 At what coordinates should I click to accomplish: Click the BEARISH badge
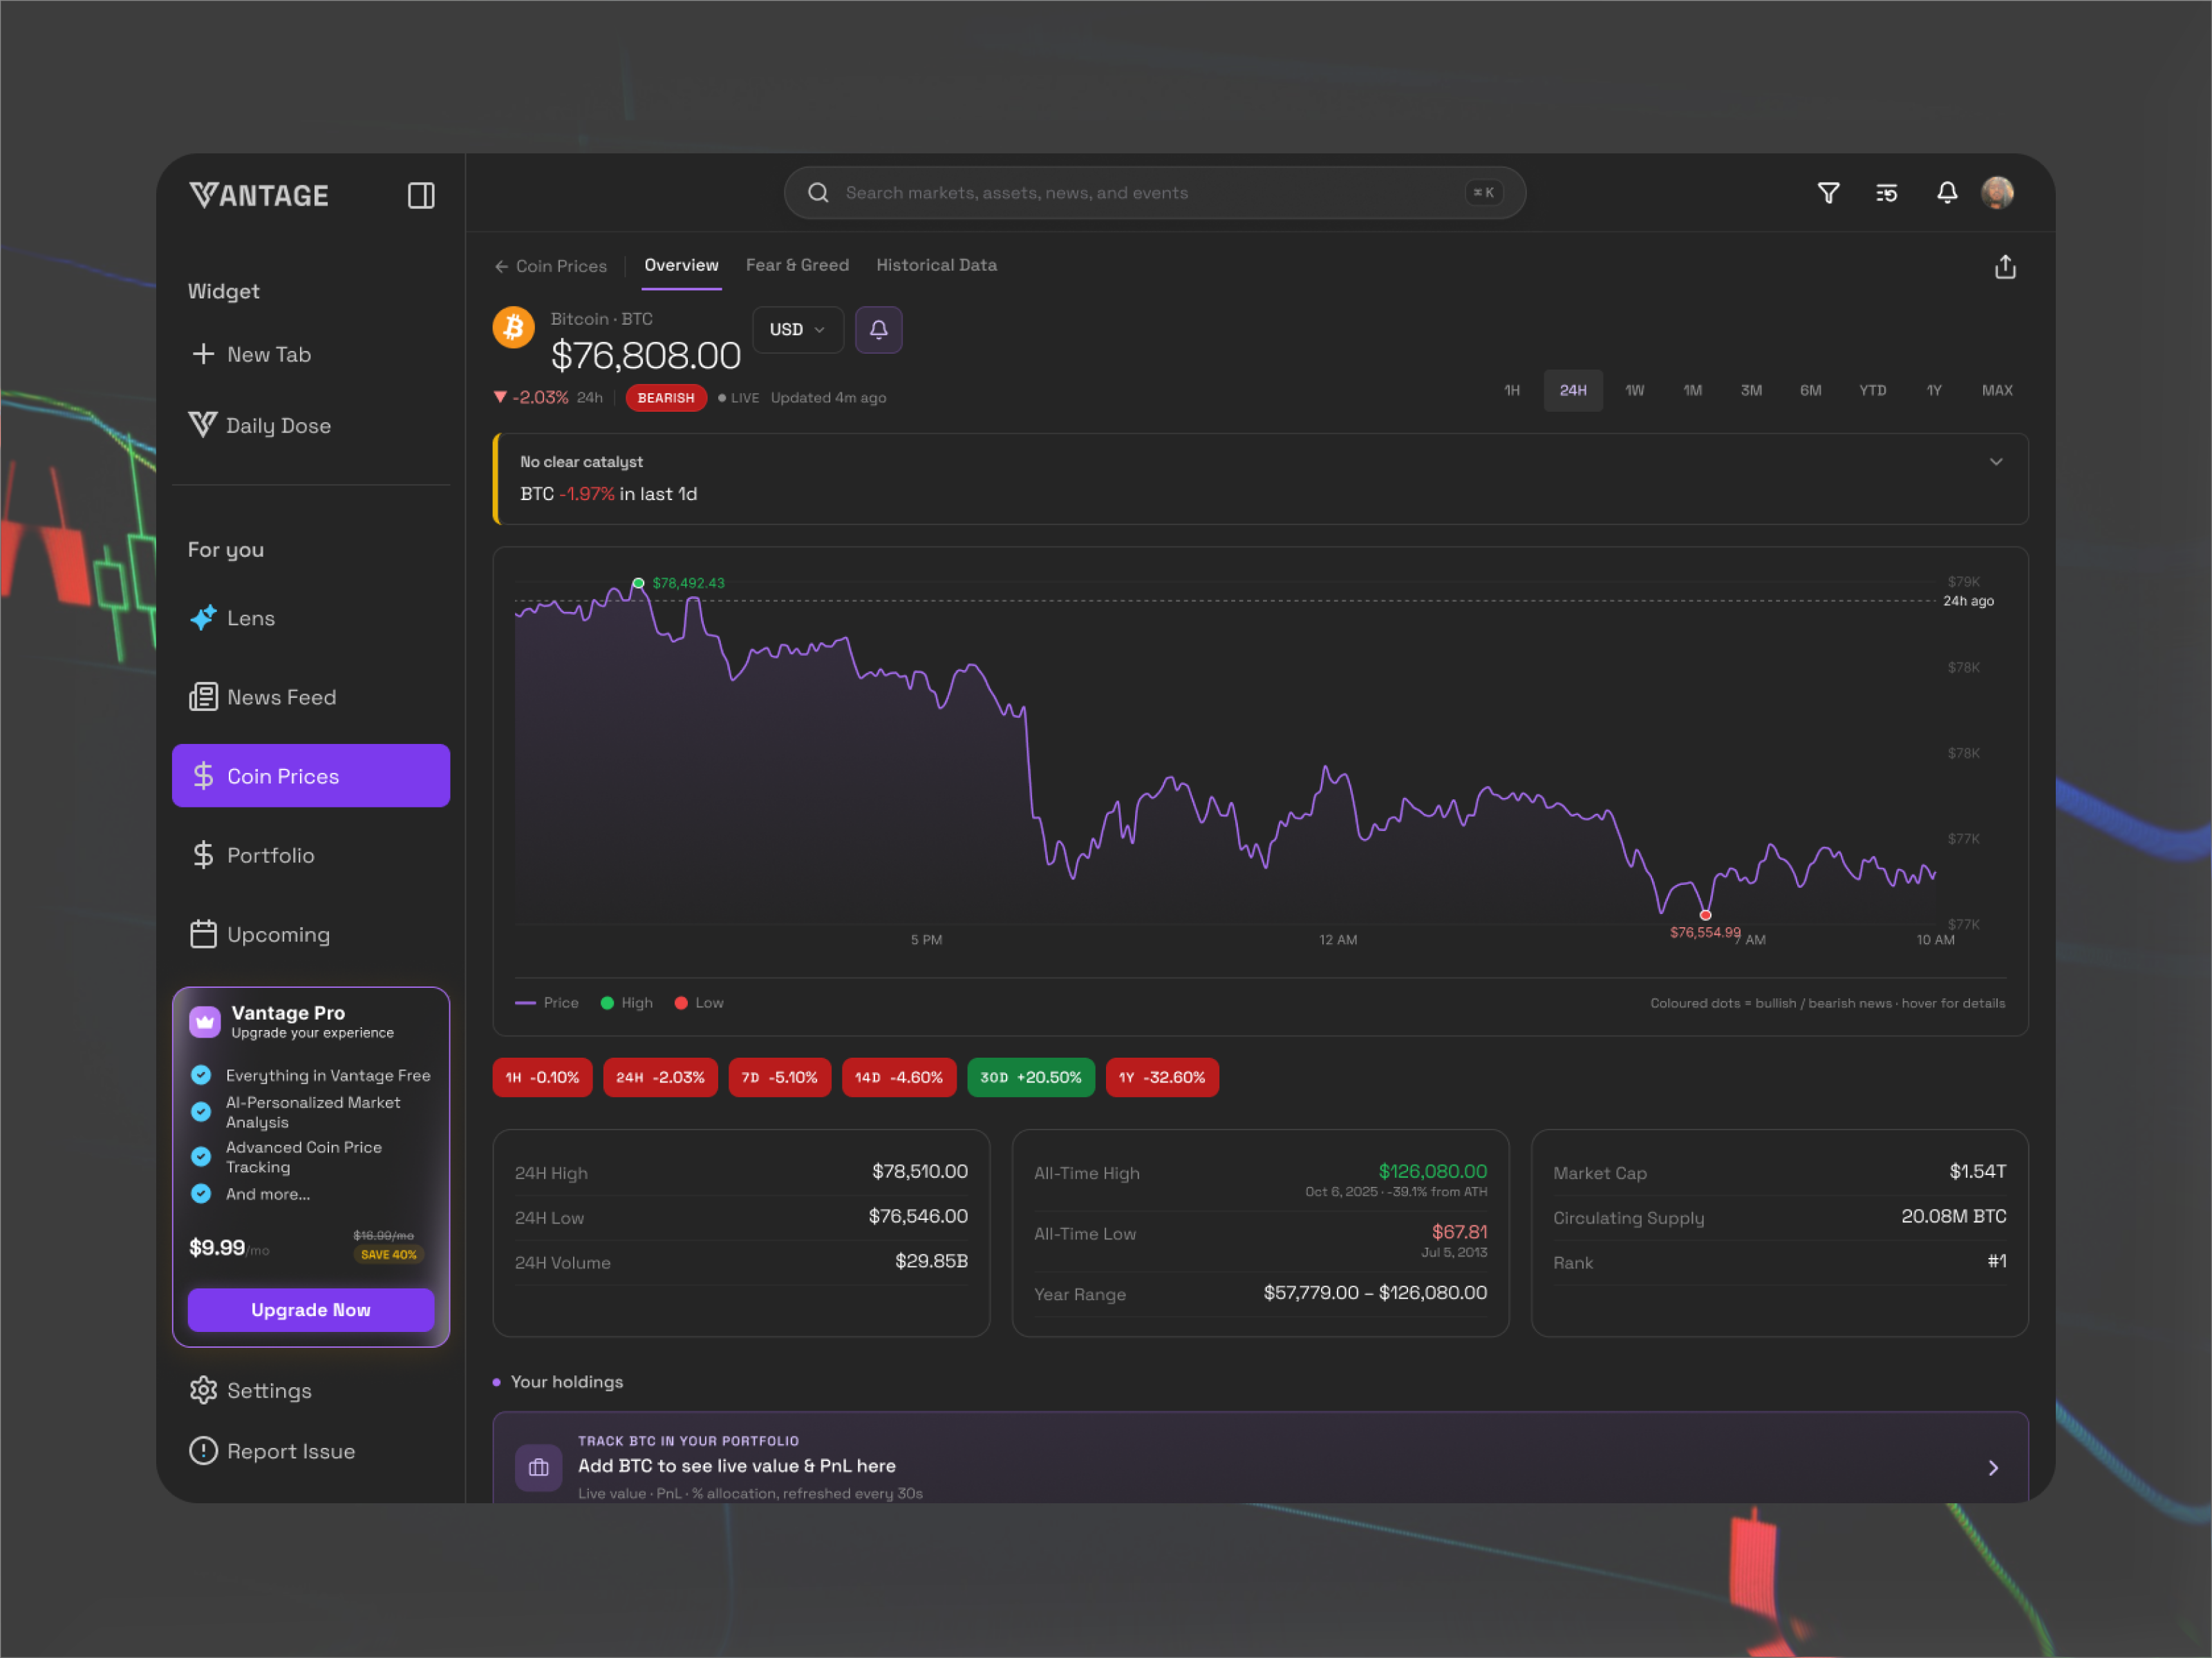coord(666,398)
